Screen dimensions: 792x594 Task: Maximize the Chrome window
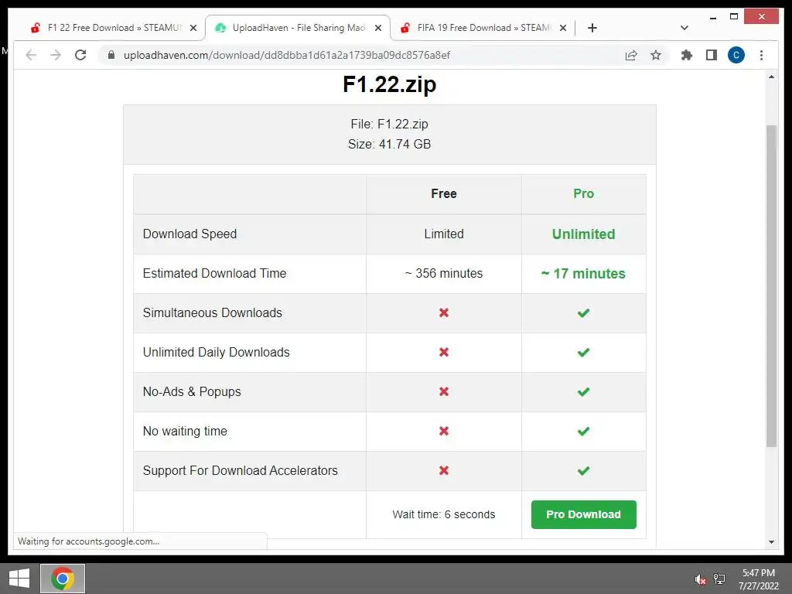734,17
